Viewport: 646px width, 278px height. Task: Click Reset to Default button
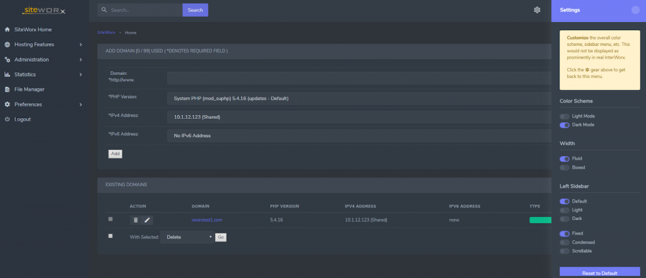pos(600,272)
